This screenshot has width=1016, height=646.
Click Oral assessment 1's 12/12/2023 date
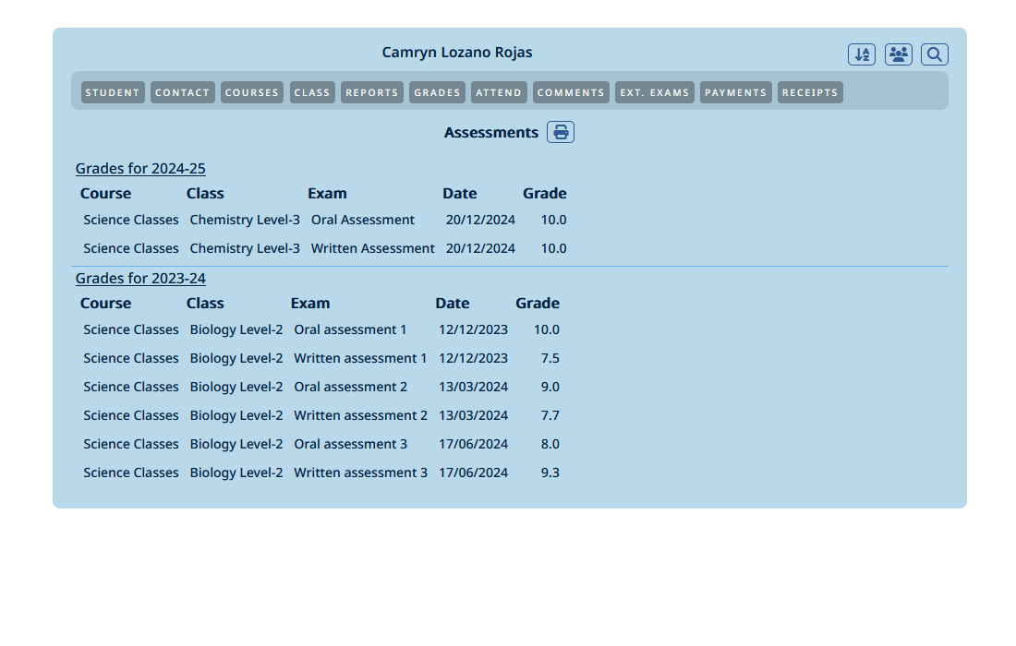tap(473, 330)
